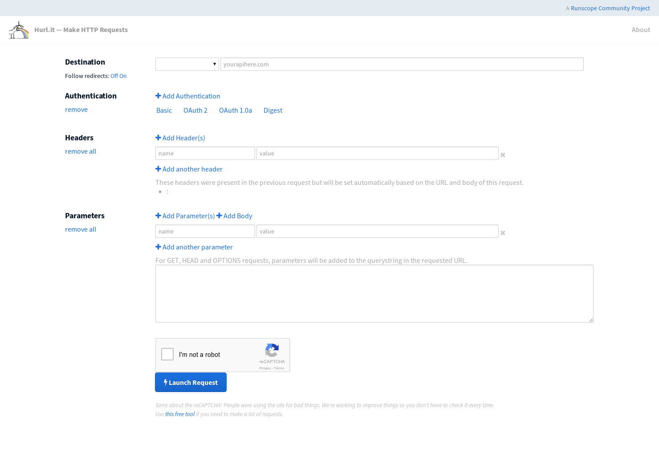Check the I'm not a robot checkbox
The height and width of the screenshot is (462, 659).
(167, 354)
